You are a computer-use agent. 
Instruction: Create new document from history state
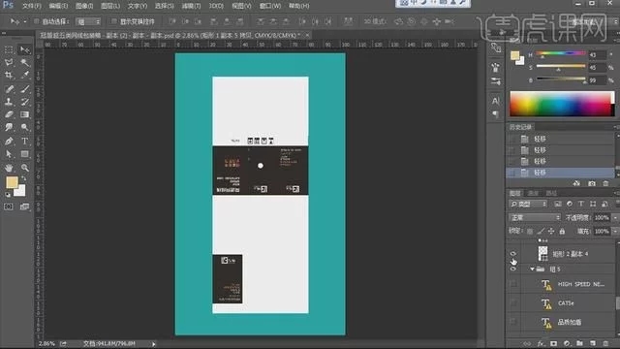(x=576, y=183)
